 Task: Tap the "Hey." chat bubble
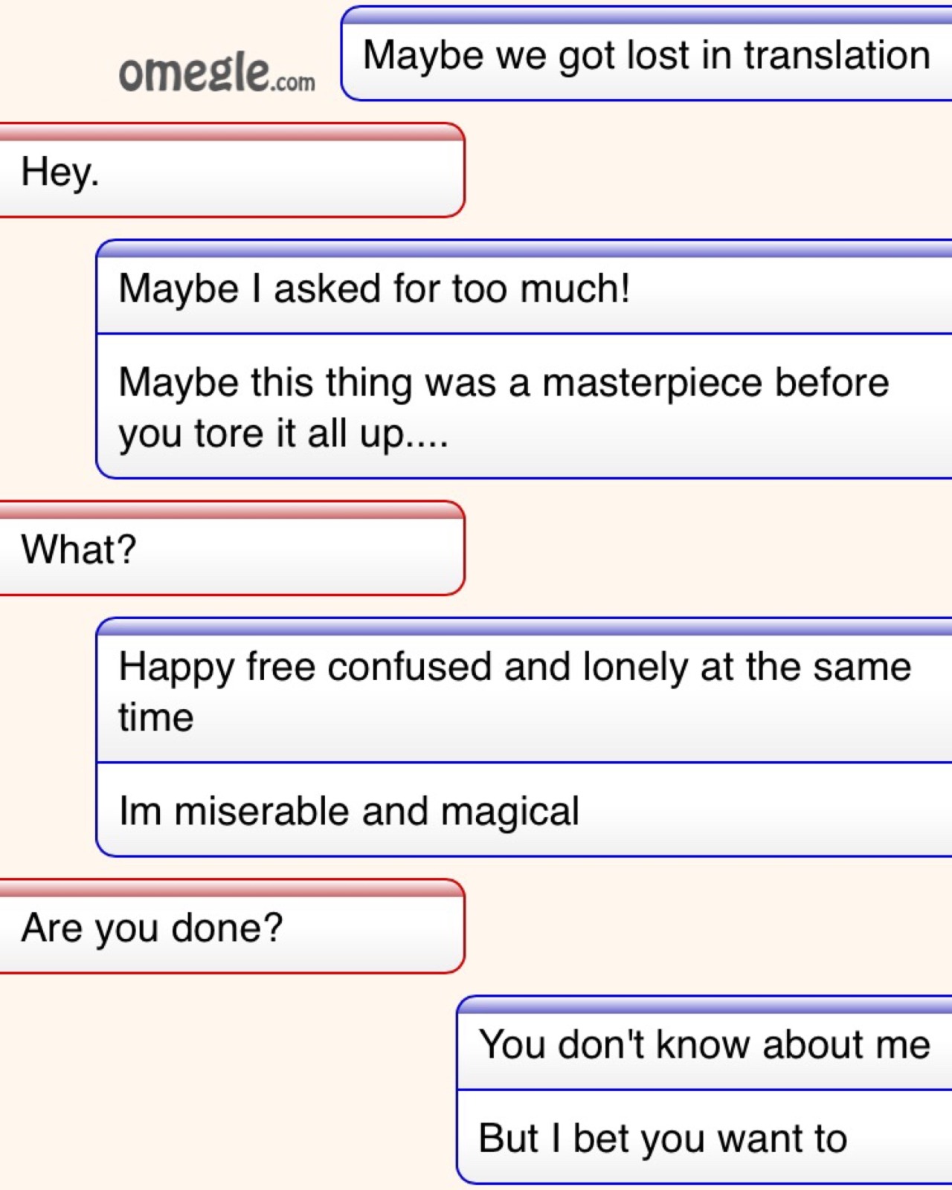pos(231,173)
